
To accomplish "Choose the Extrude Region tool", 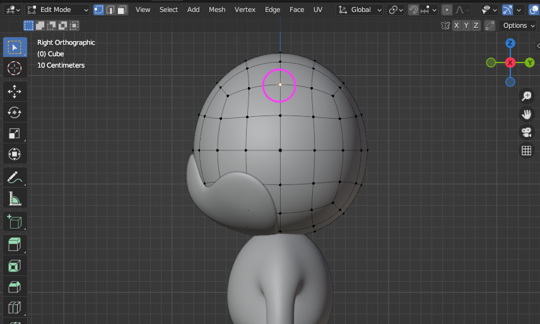I will click(15, 244).
